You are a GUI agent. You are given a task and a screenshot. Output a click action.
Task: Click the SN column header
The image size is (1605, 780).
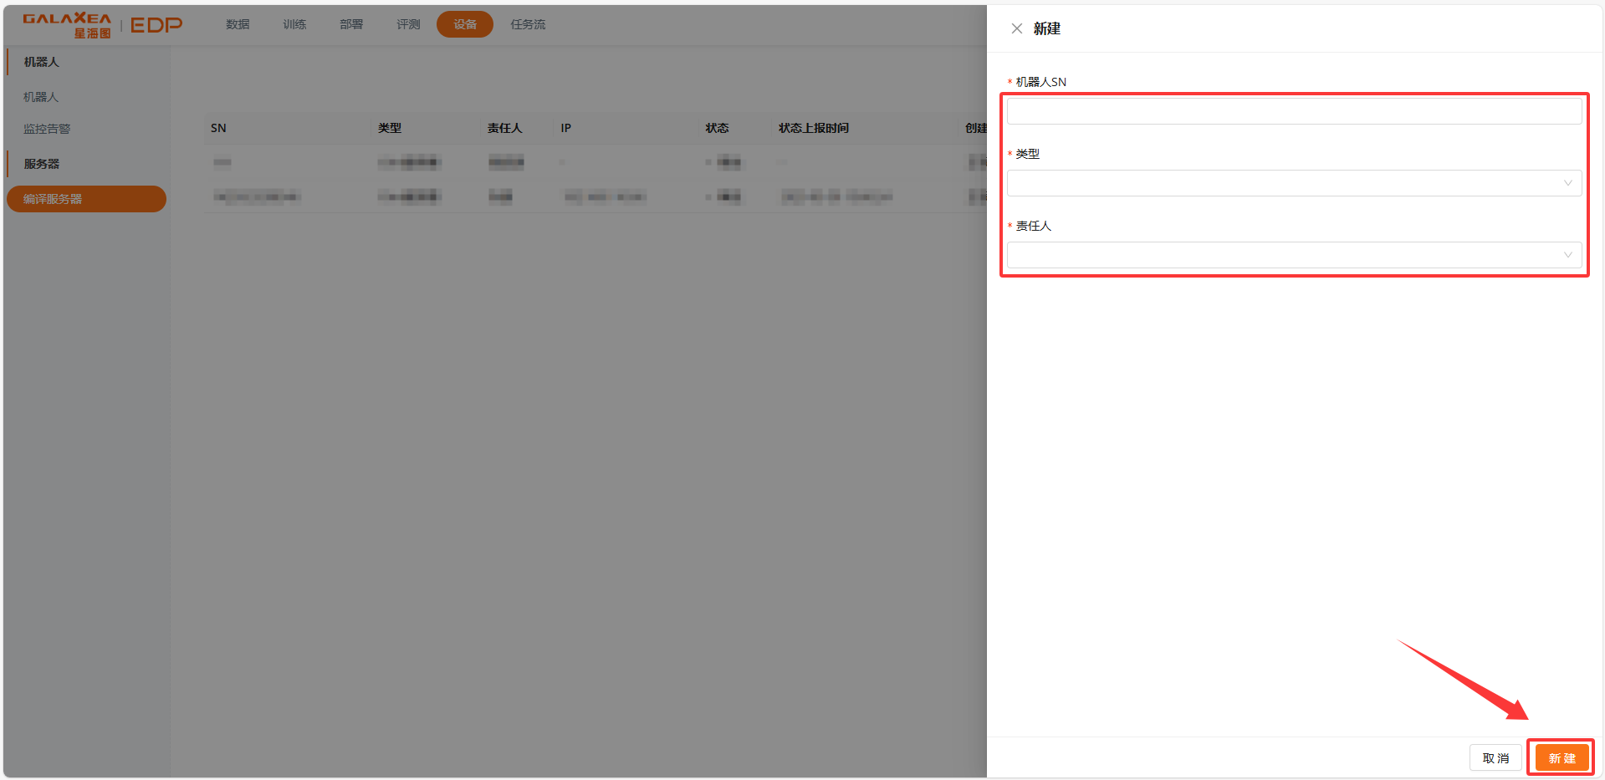coord(218,128)
